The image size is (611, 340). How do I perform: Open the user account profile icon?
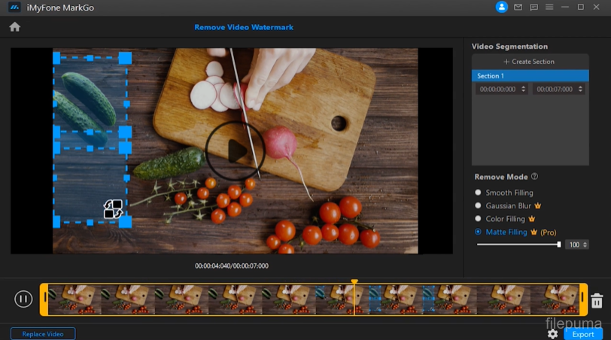pos(502,7)
